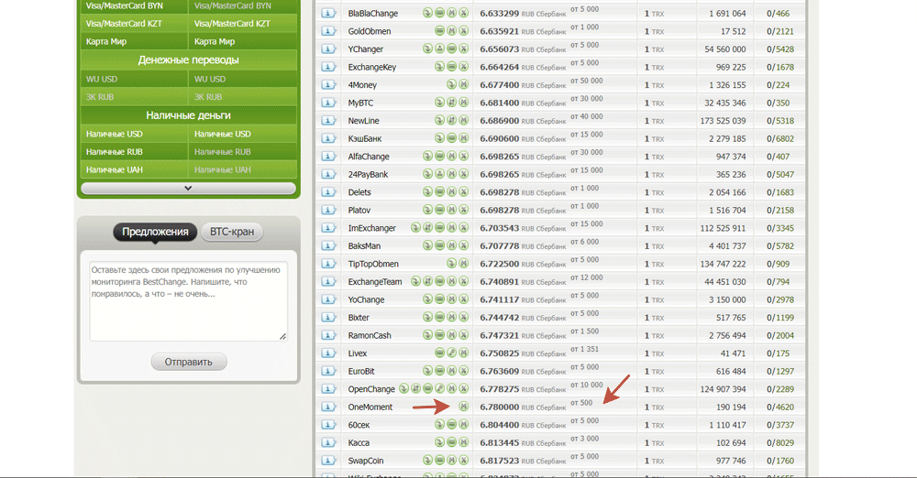Switch to the Предложения tab

pyautogui.click(x=155, y=232)
